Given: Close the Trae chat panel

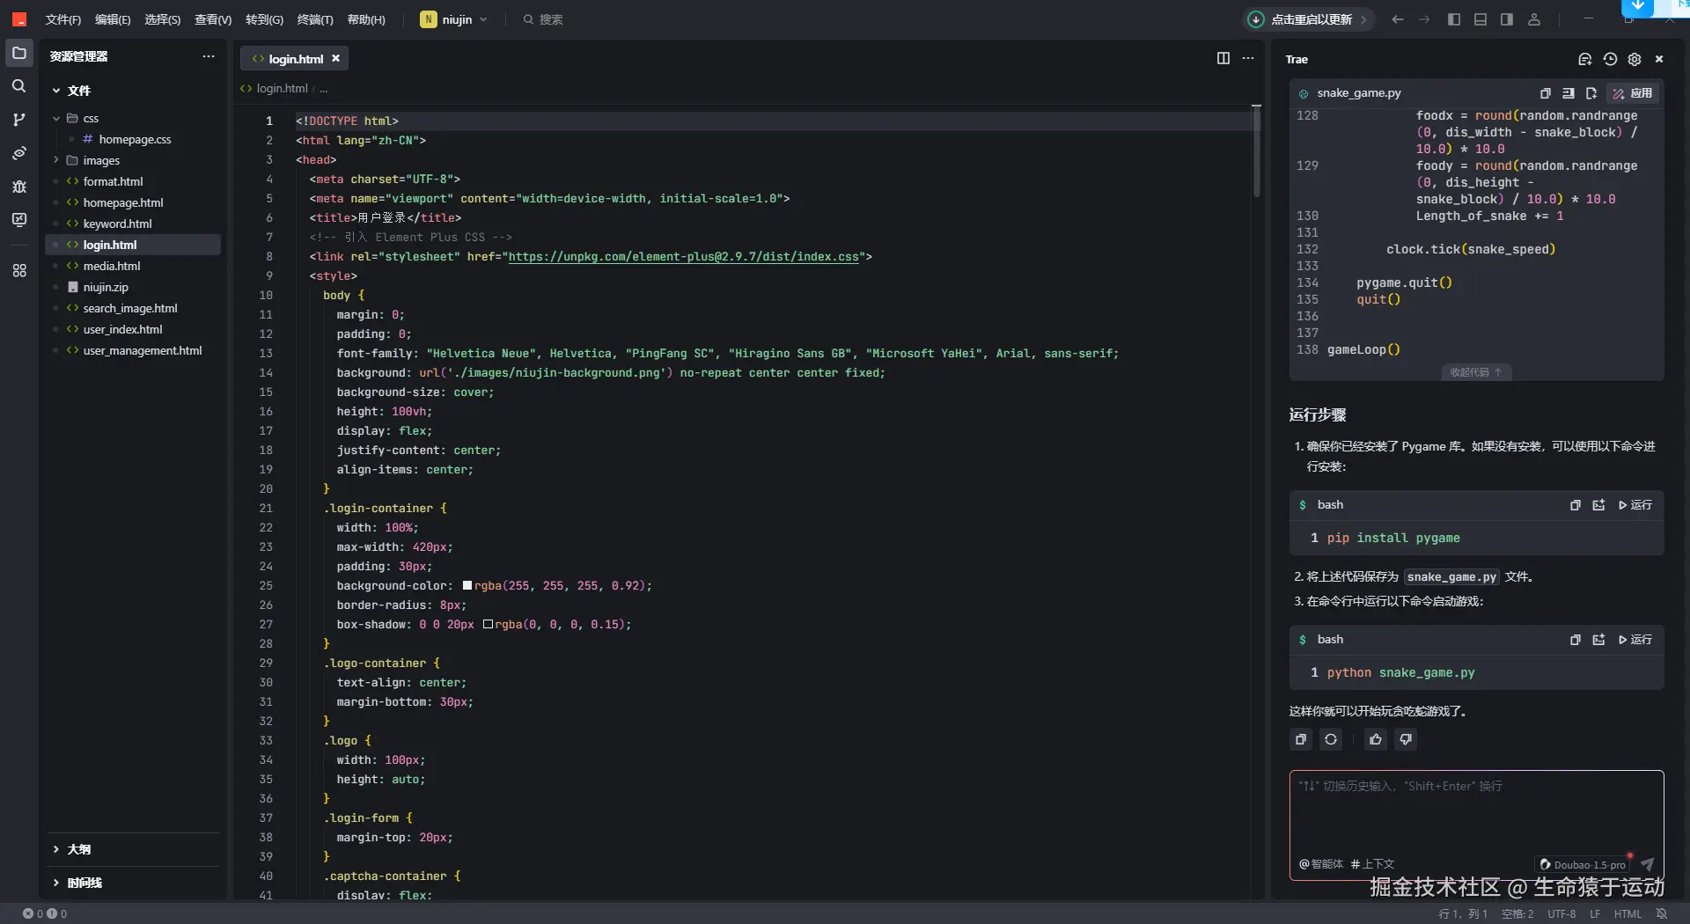Looking at the screenshot, I should coord(1659,59).
